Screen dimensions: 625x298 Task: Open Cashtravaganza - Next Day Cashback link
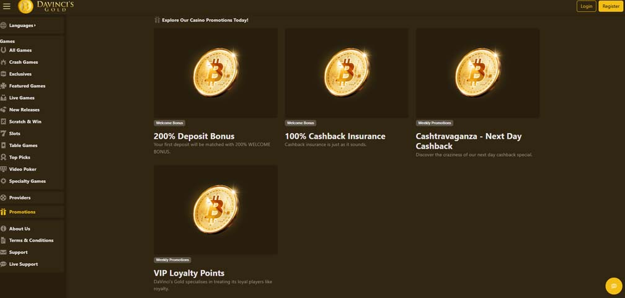coord(468,141)
